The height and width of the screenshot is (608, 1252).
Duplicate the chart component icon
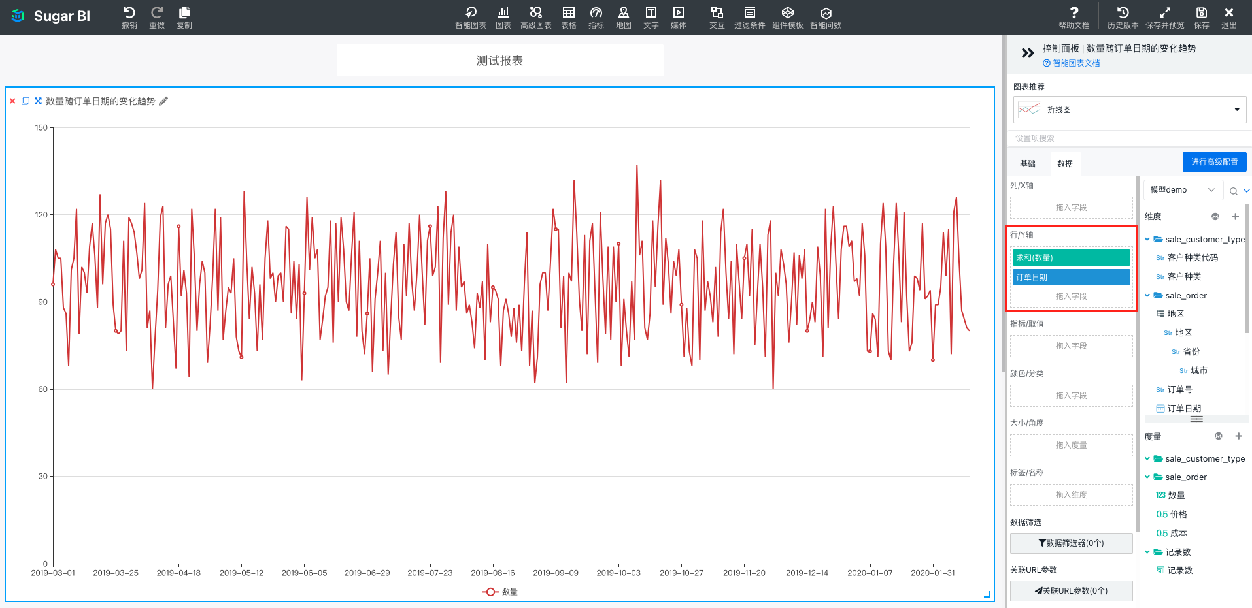point(25,101)
